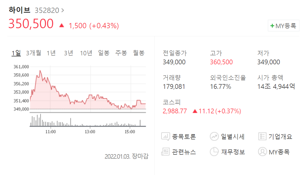Click the clock icon next to 재무정보
306x175 pixels.
214,152
